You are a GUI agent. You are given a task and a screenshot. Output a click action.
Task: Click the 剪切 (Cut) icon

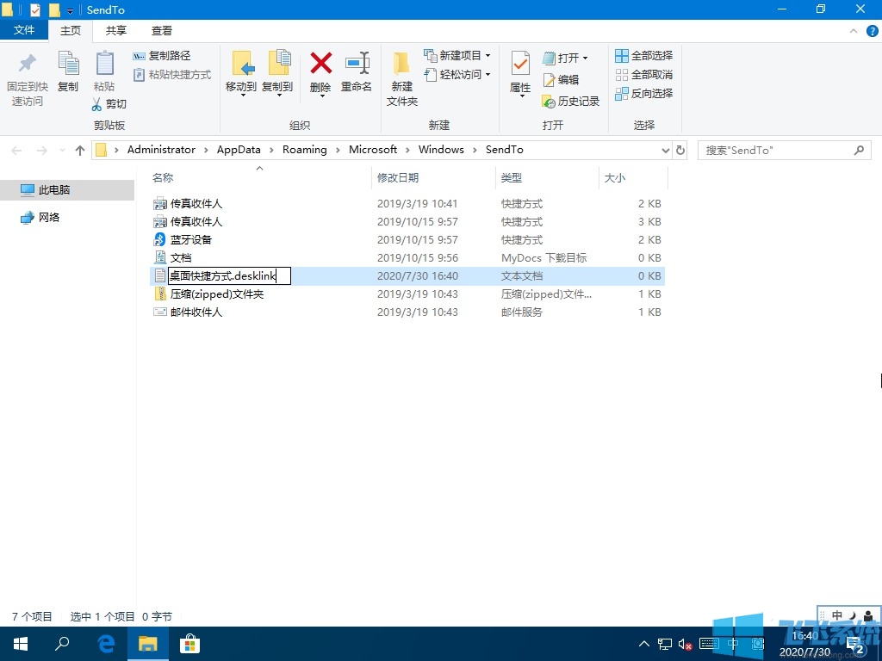click(x=109, y=104)
